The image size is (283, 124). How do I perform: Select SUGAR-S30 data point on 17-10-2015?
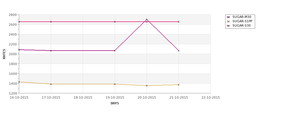tap(51, 22)
